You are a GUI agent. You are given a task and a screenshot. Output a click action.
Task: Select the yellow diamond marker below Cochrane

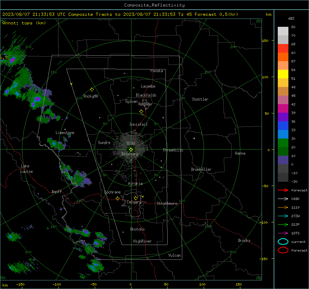117,198
